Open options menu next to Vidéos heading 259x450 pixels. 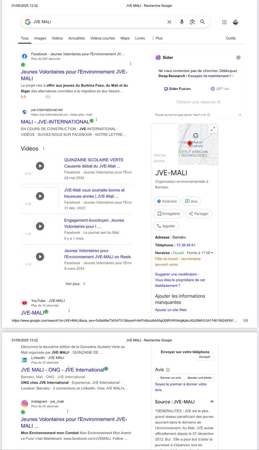(44, 149)
